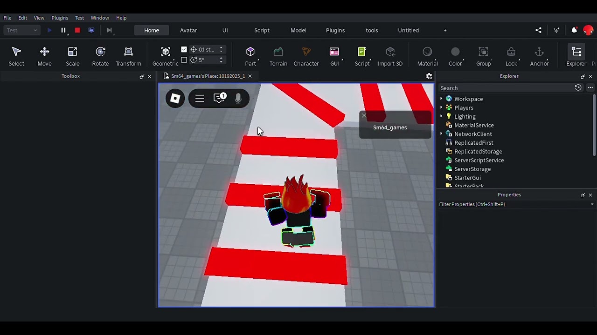Screen dimensions: 597x335
Task: Open the File menu
Action: point(7,18)
